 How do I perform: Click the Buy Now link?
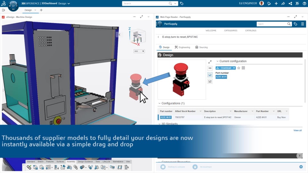[x=281, y=117]
